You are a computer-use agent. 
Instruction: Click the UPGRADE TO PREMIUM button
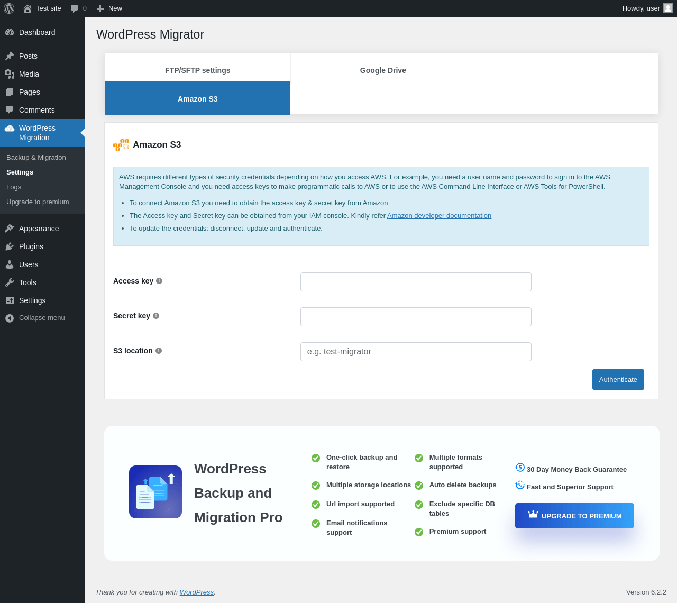pyautogui.click(x=574, y=516)
